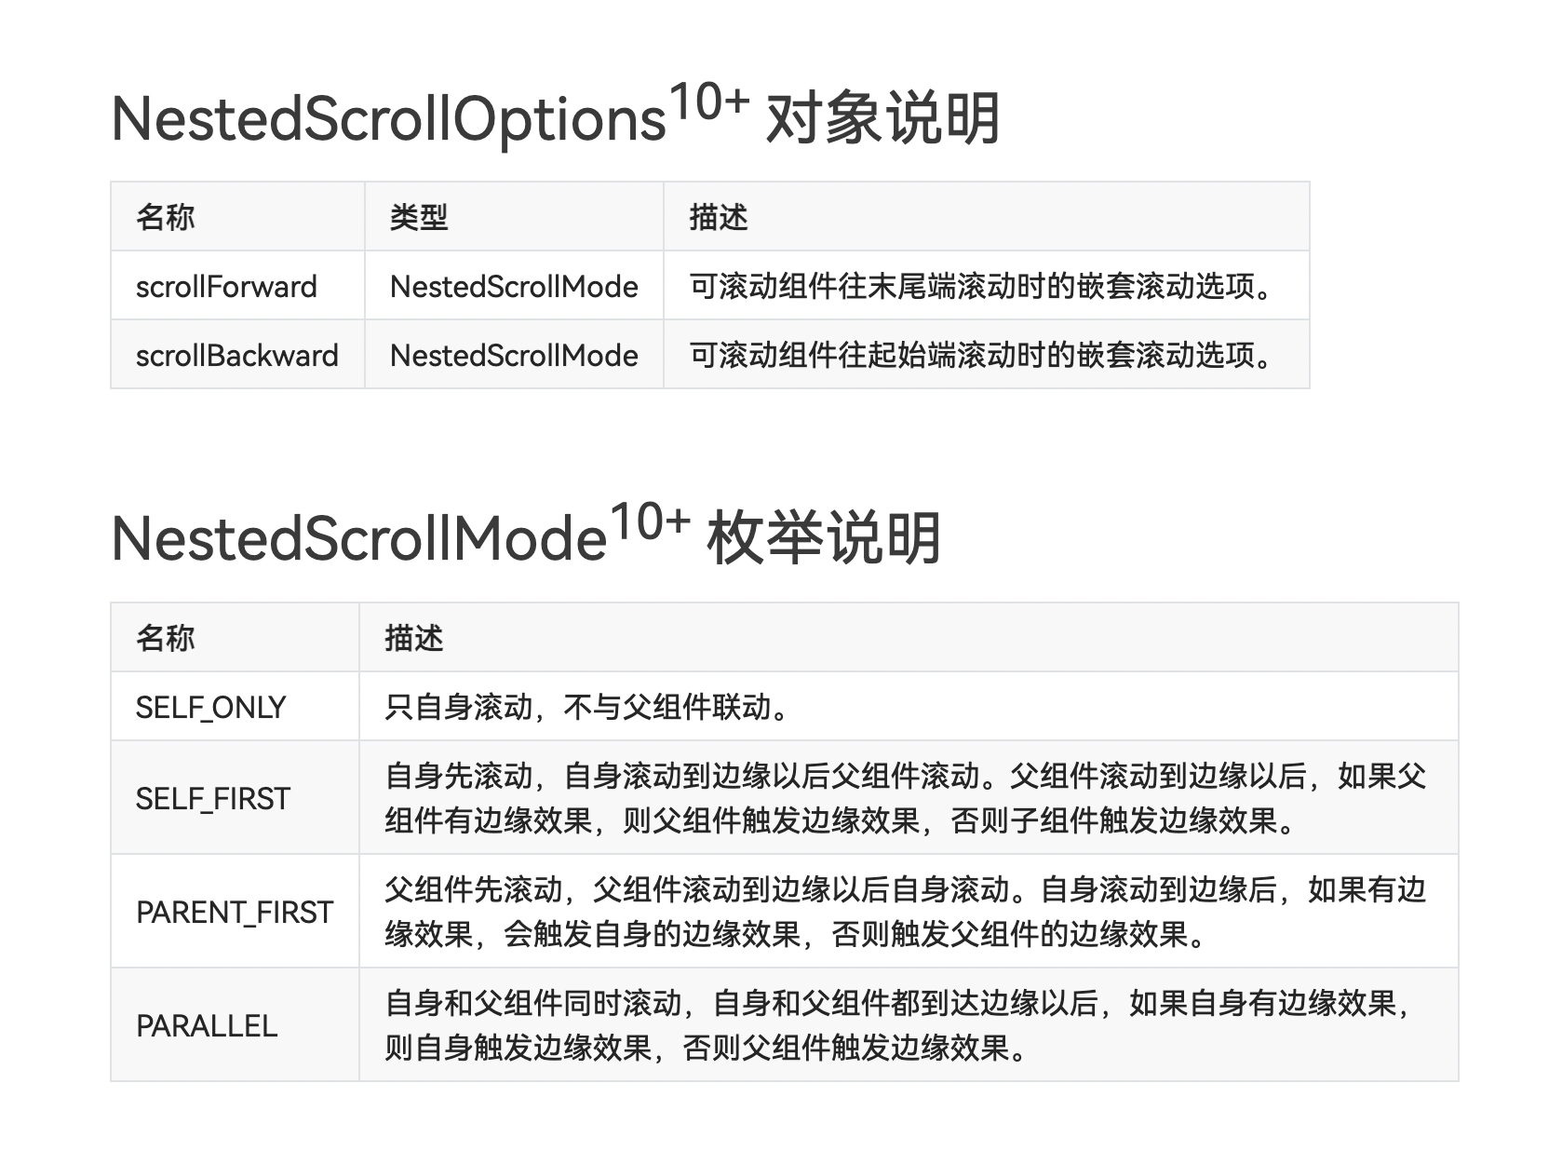Select the PARENT_FIRST enum name cell

click(x=235, y=912)
